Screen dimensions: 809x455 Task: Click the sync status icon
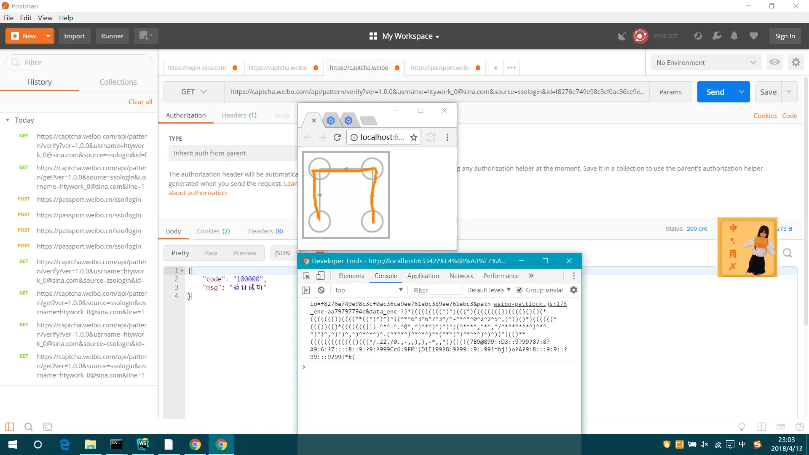pyautogui.click(x=640, y=36)
